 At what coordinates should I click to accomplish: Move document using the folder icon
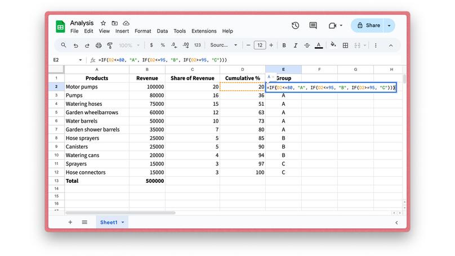[115, 23]
